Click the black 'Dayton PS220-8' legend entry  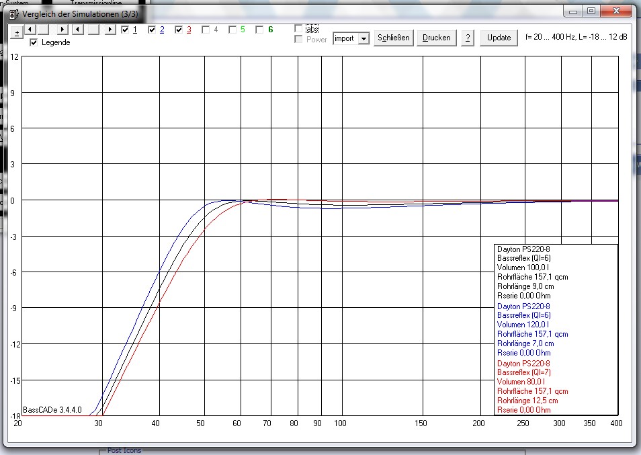(523, 249)
